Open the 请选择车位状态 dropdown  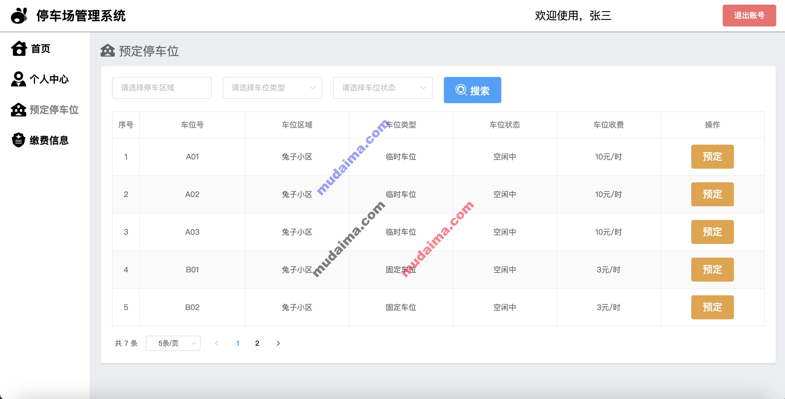tap(383, 88)
